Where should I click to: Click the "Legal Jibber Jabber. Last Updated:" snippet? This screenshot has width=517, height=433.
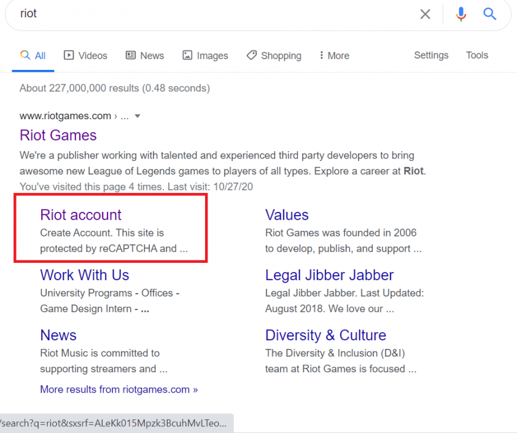[344, 293]
